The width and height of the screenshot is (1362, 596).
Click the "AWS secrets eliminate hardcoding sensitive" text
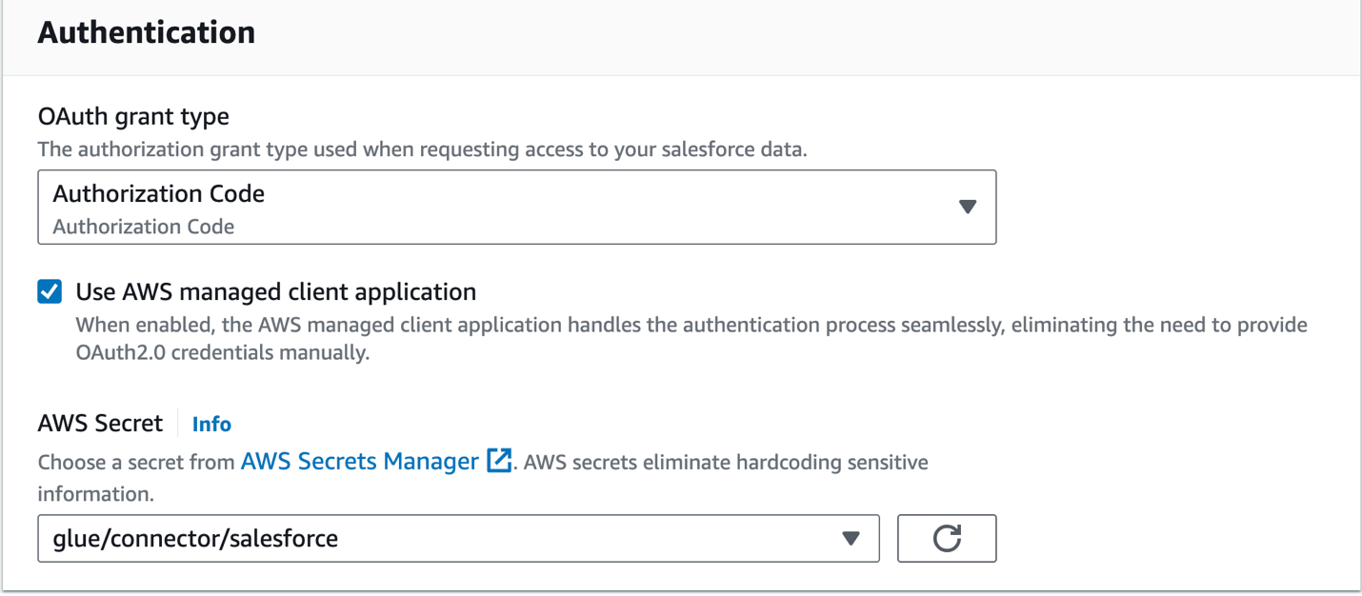point(726,463)
